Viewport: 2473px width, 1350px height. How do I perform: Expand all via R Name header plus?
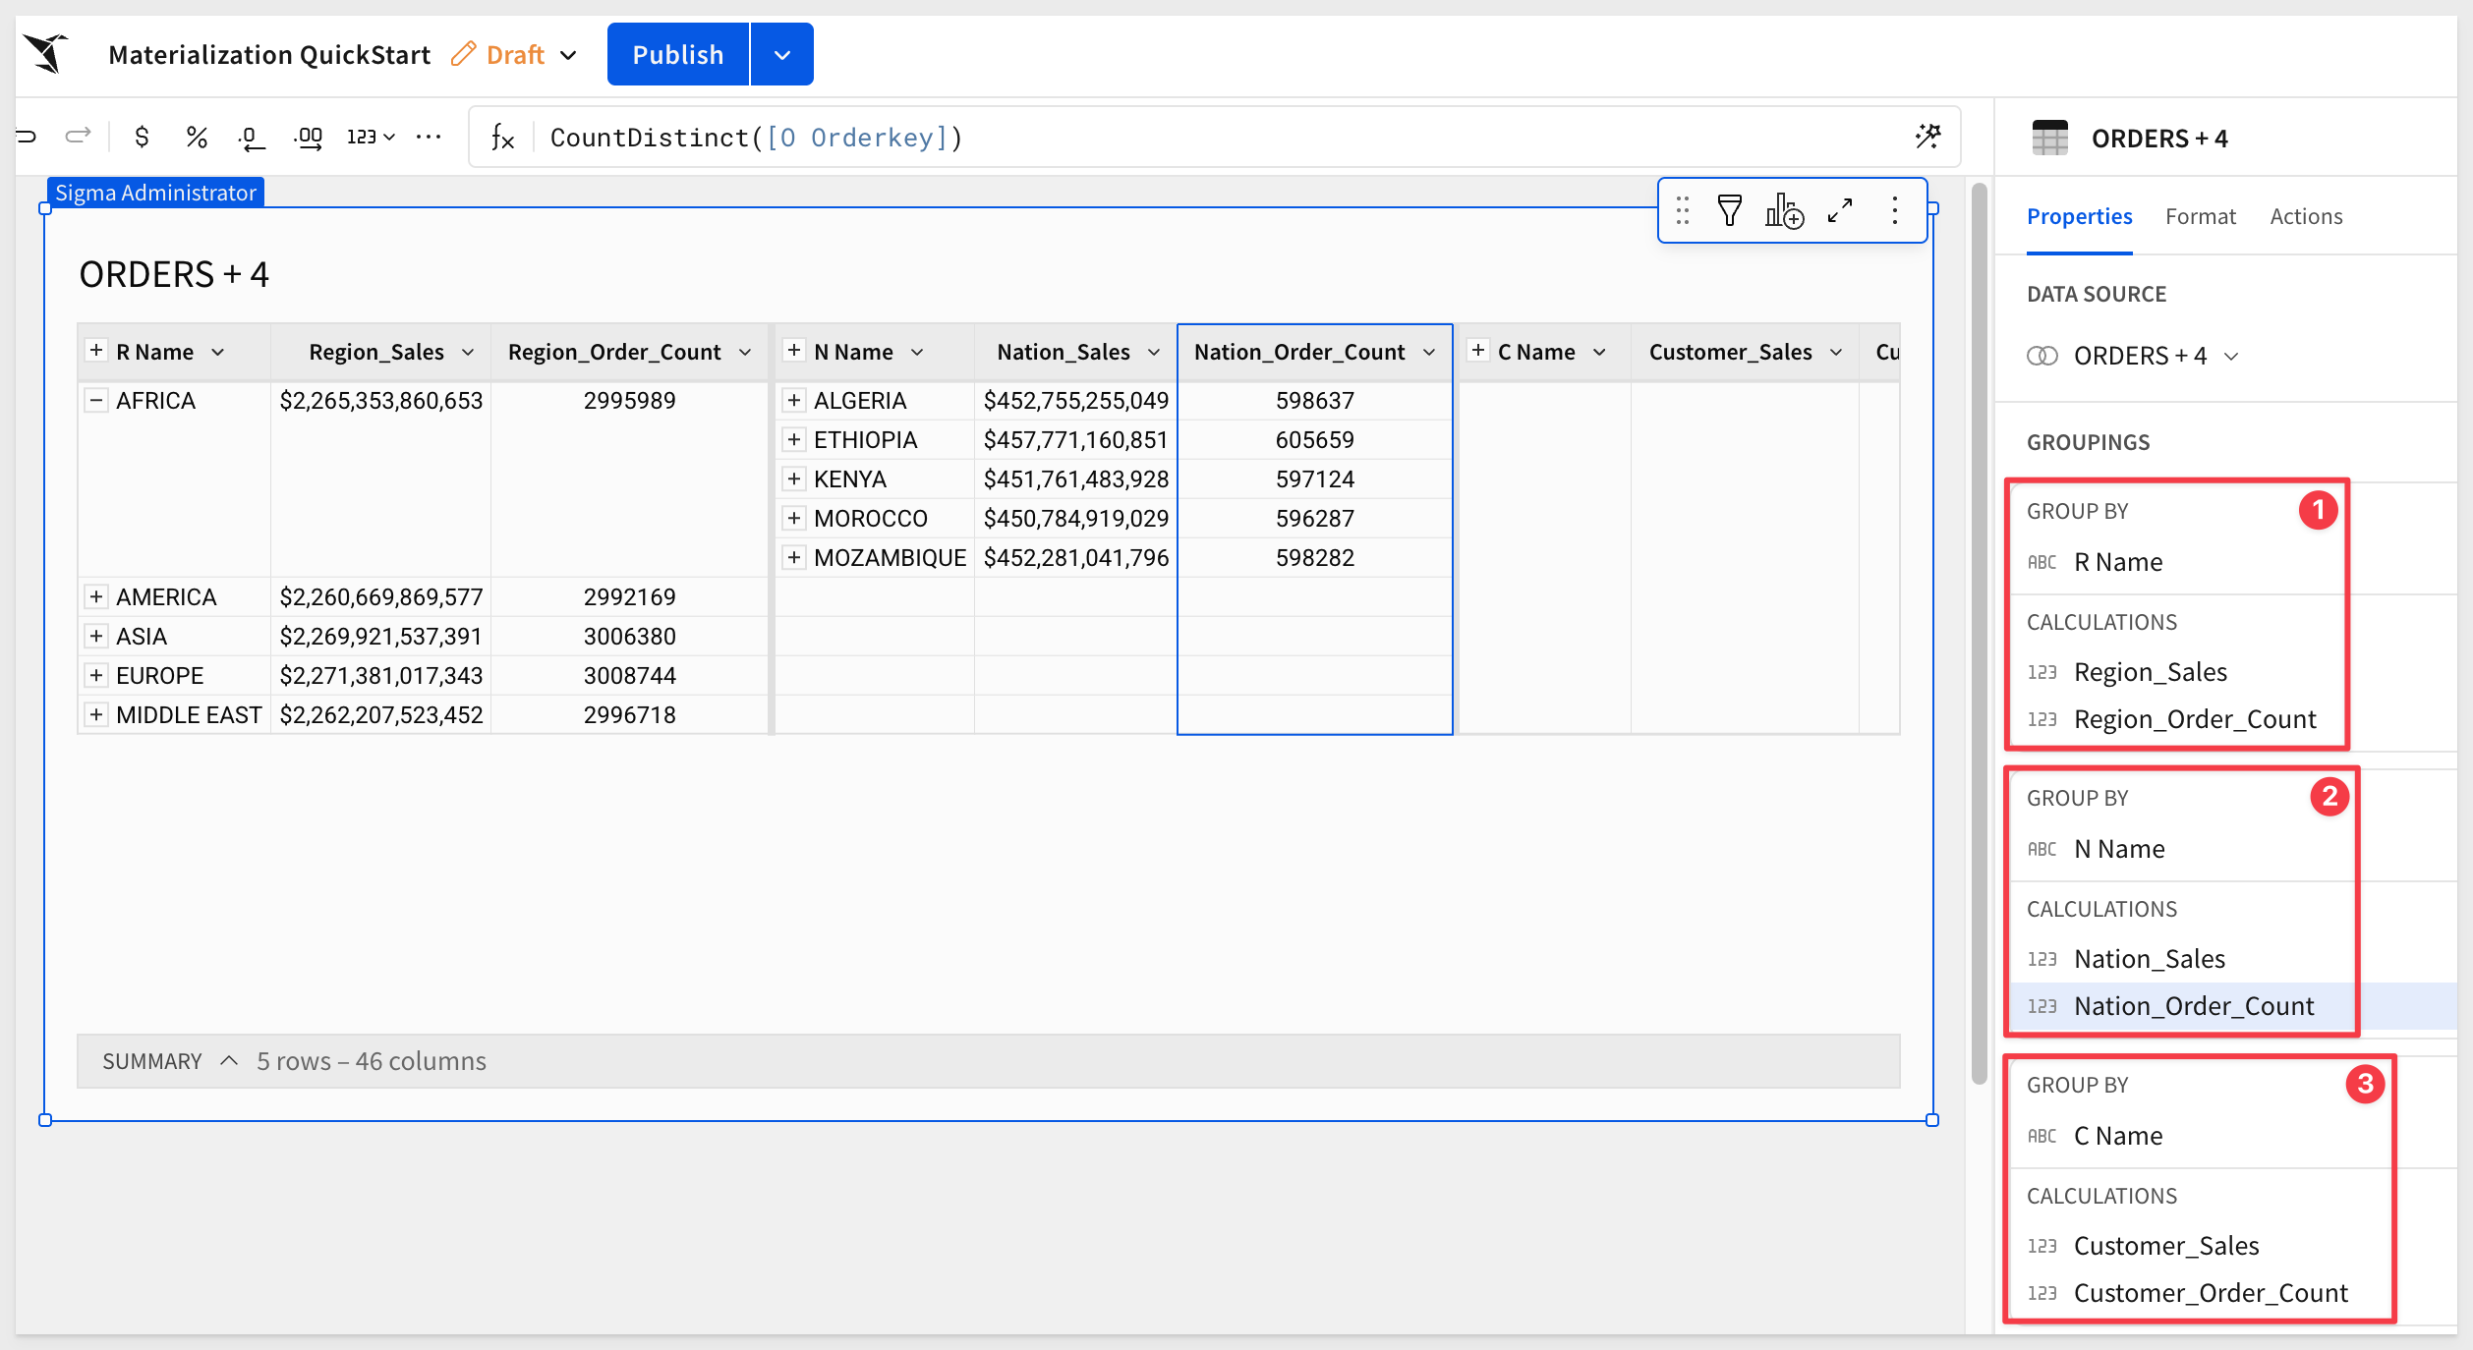tap(96, 351)
